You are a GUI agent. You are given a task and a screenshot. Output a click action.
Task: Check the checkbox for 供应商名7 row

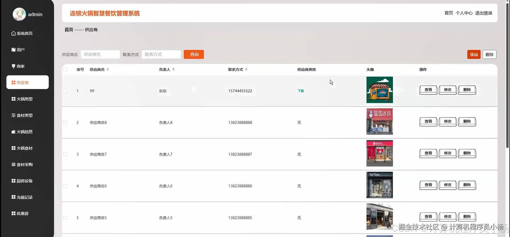point(65,154)
